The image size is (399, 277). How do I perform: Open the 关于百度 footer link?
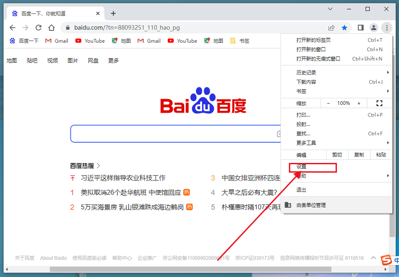click(x=24, y=258)
